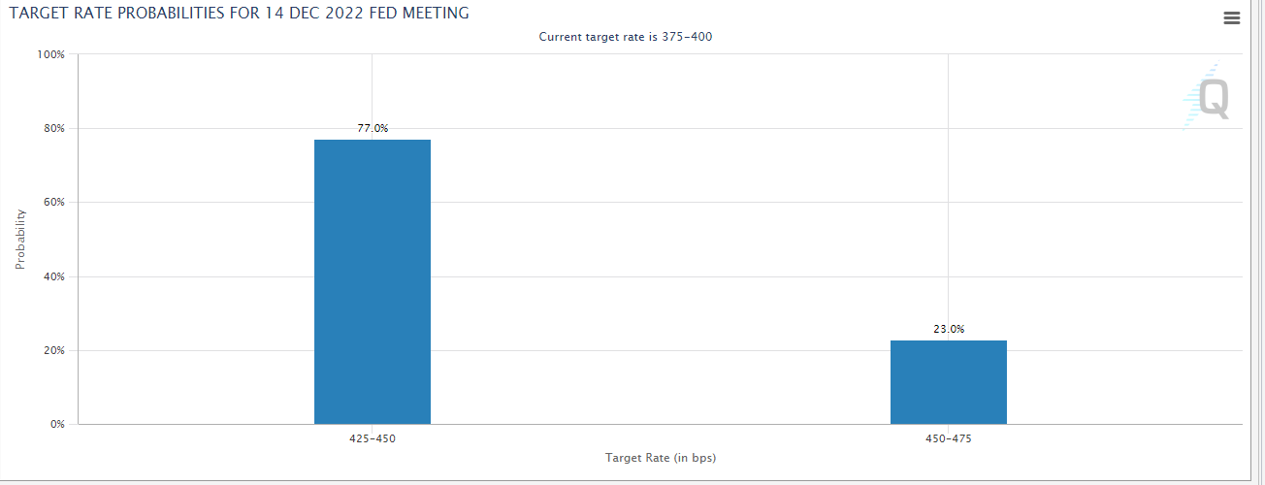Click the vertical gridline above the 425-450 bar

pos(373,87)
